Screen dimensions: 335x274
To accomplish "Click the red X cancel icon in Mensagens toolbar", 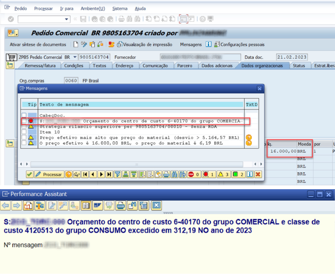I will pyautogui.click(x=258, y=175).
